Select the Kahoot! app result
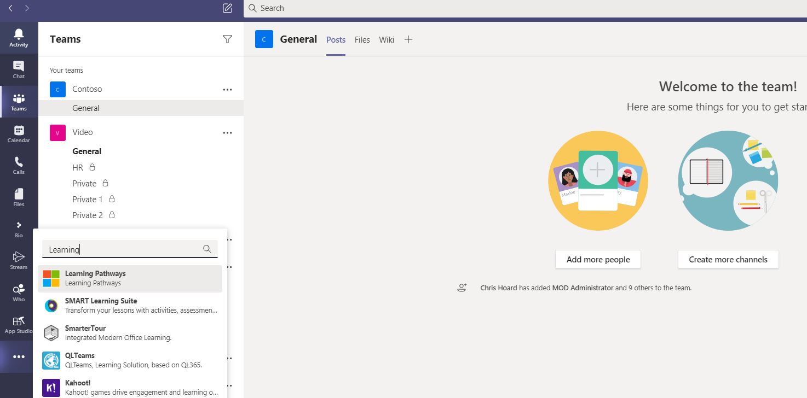Screen dimensions: 807x398 click(x=130, y=387)
